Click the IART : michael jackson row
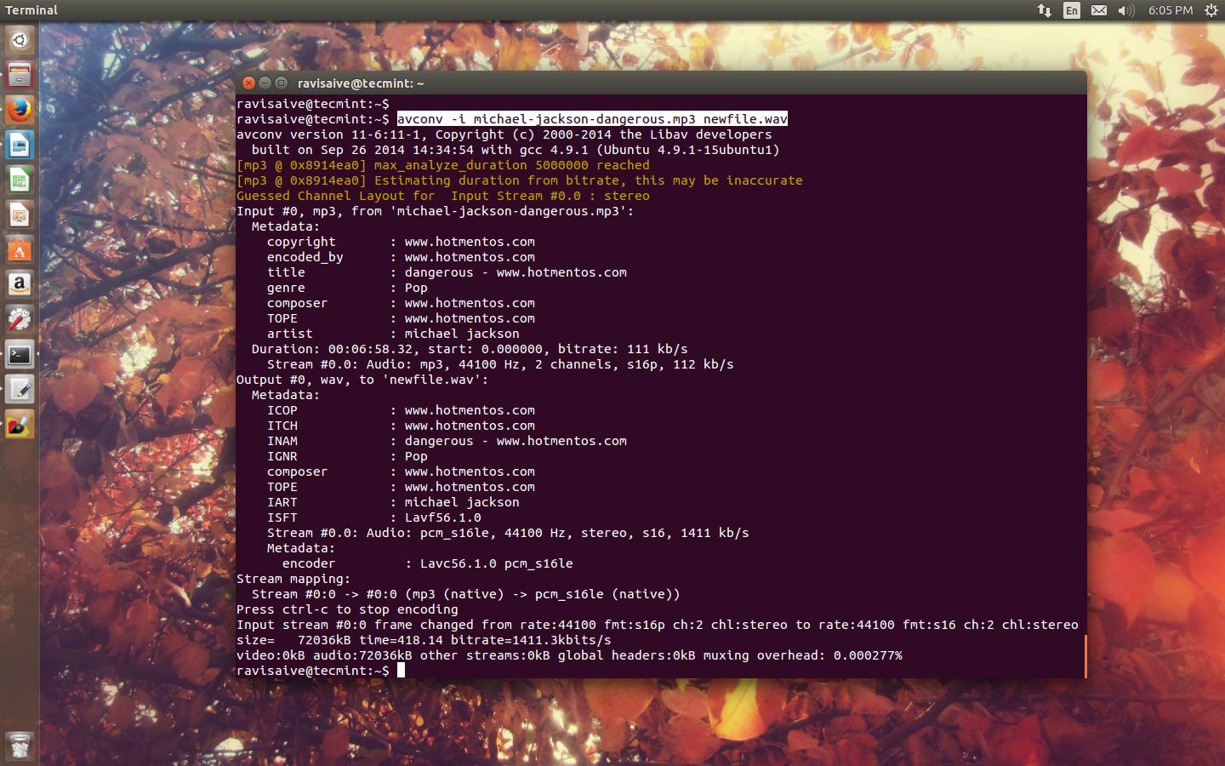Viewport: 1225px width, 766px height. (x=393, y=502)
